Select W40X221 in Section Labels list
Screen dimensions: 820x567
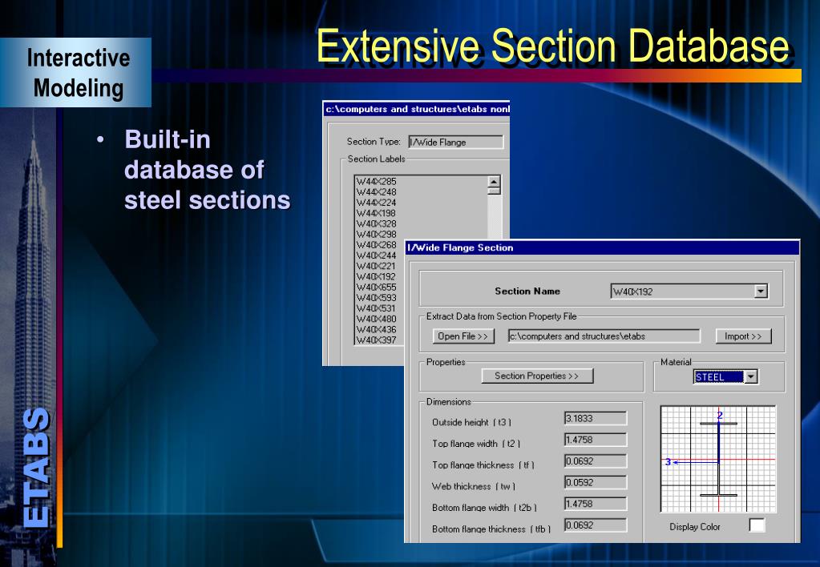(x=377, y=266)
